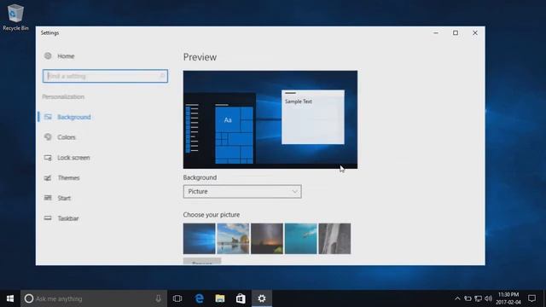The width and height of the screenshot is (546, 307).
Task: Click the taskbar clock and date
Action: coord(508,298)
